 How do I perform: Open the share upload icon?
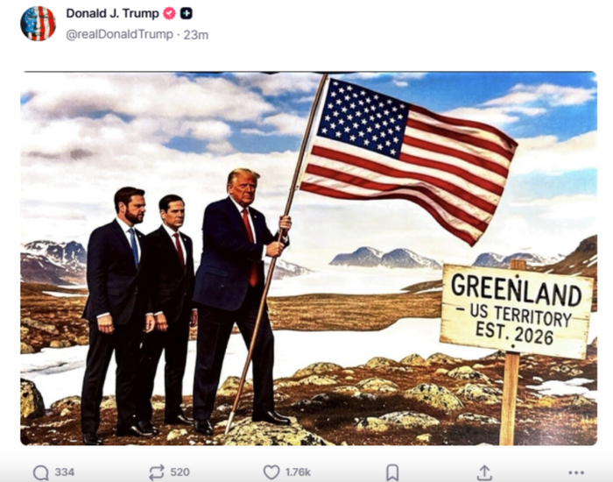(x=484, y=471)
